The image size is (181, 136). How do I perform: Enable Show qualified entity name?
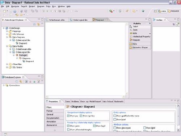(115, 116)
